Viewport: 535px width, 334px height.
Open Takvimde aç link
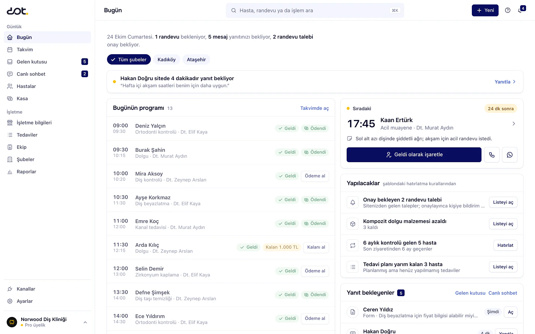[x=315, y=108]
